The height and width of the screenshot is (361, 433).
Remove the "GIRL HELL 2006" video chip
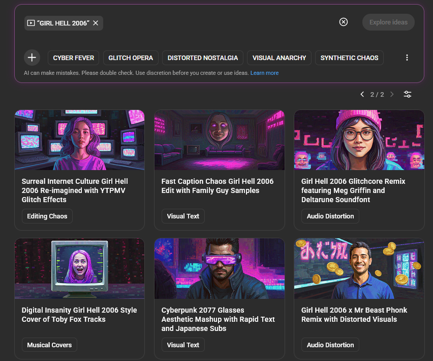click(96, 23)
